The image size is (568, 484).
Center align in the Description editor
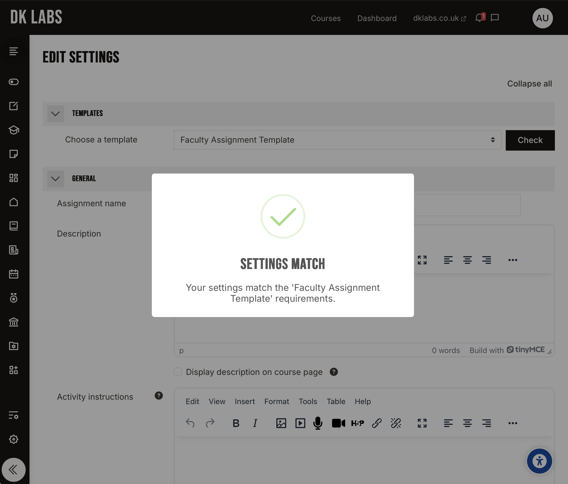pyautogui.click(x=468, y=260)
